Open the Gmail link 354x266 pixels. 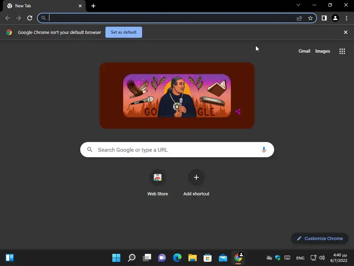point(304,51)
